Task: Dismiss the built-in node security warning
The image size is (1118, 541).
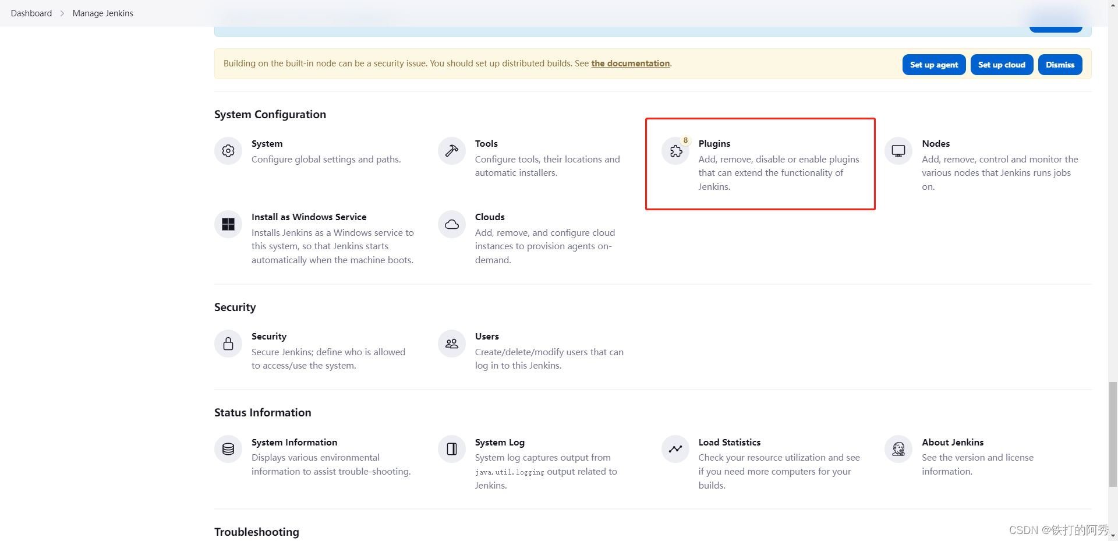Action: point(1060,65)
